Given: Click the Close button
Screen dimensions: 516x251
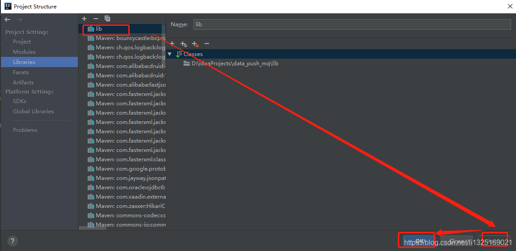Looking at the screenshot, I should click(457, 241).
